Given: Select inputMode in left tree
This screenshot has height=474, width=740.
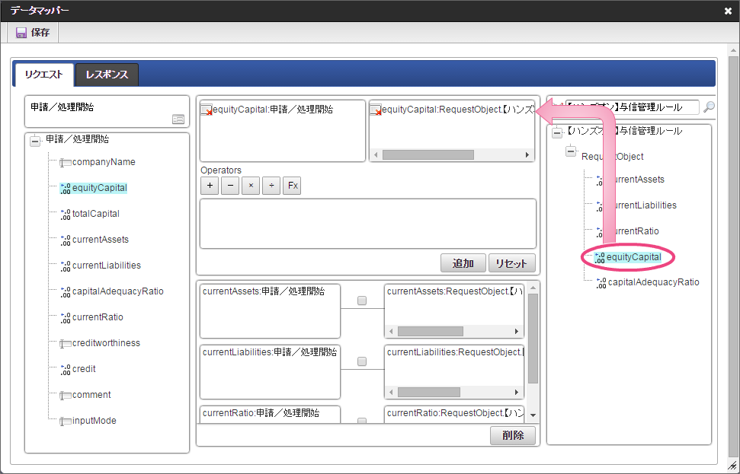Looking at the screenshot, I should pos(95,421).
